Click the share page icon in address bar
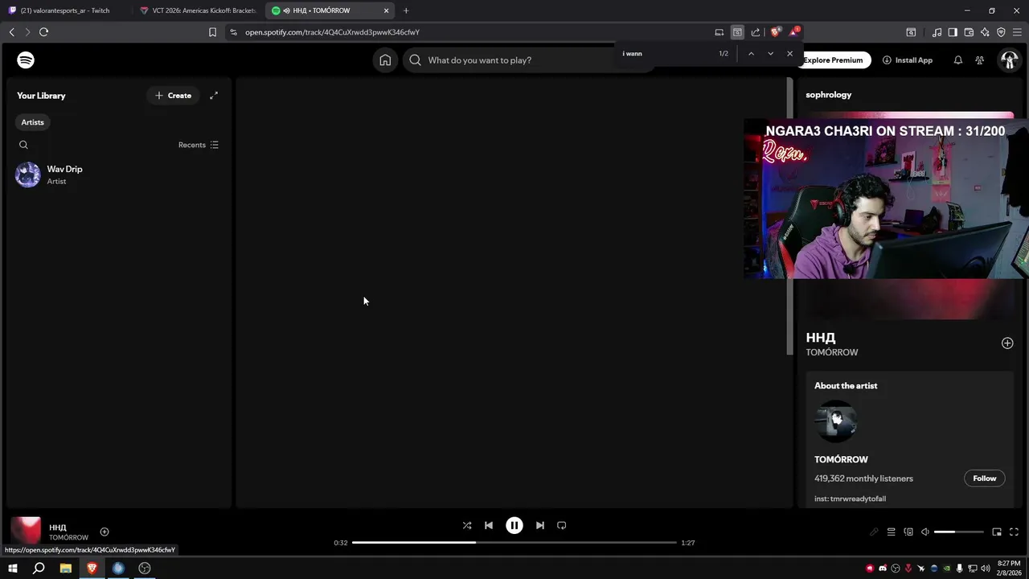The image size is (1029, 579). pos(756,32)
